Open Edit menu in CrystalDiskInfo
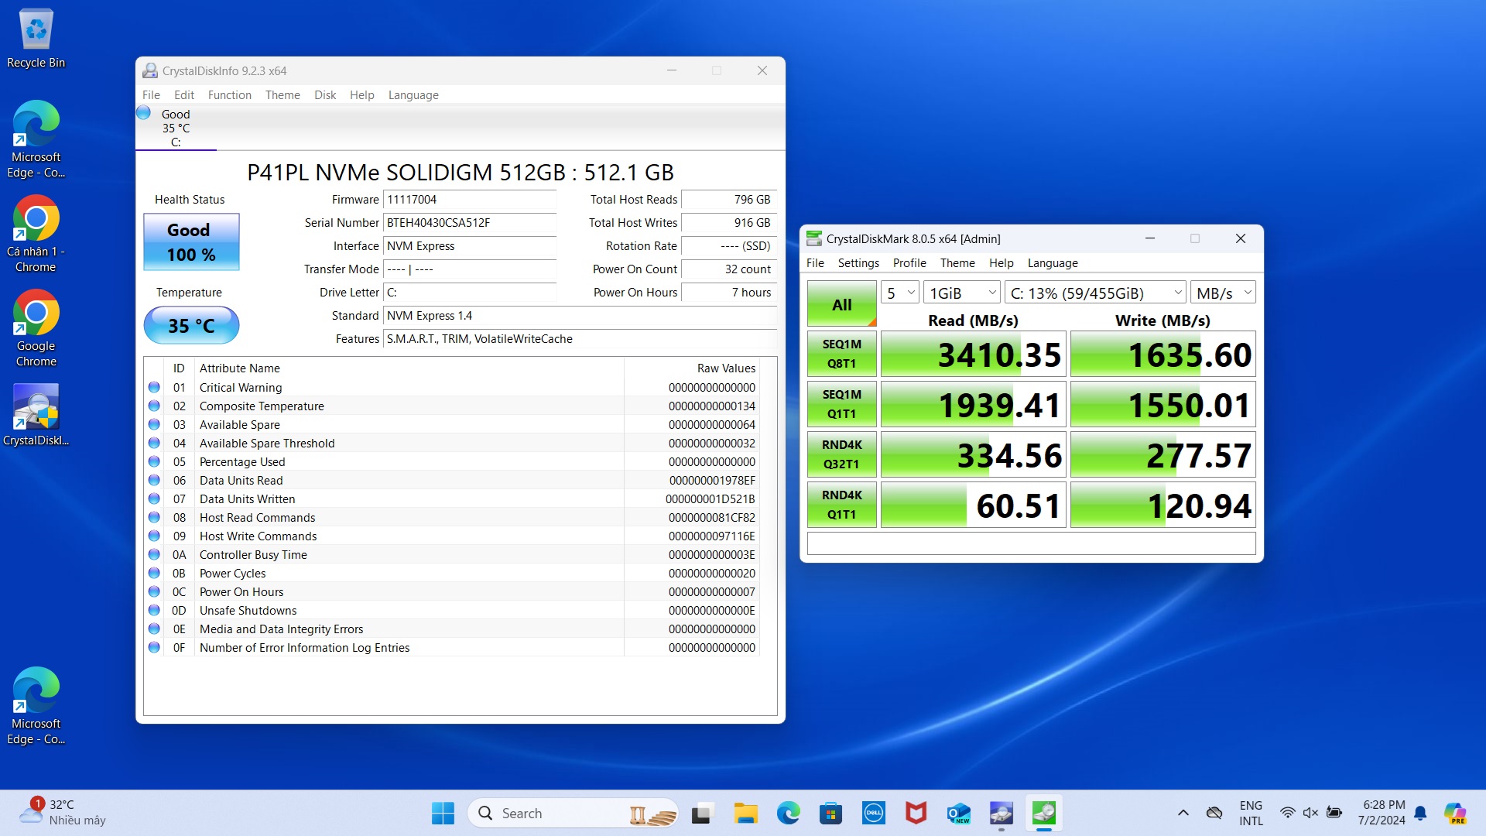1486x836 pixels. point(184,94)
